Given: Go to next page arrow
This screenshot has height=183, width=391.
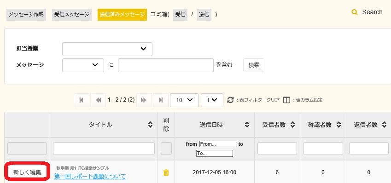Looking at the screenshot, I should click(x=143, y=100).
